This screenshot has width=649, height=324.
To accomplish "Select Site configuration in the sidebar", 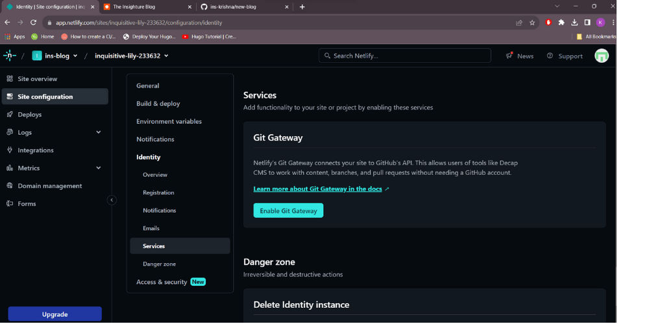I will [55, 97].
